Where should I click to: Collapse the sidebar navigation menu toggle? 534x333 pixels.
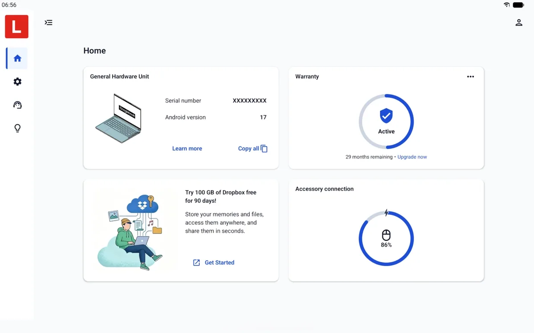(49, 23)
